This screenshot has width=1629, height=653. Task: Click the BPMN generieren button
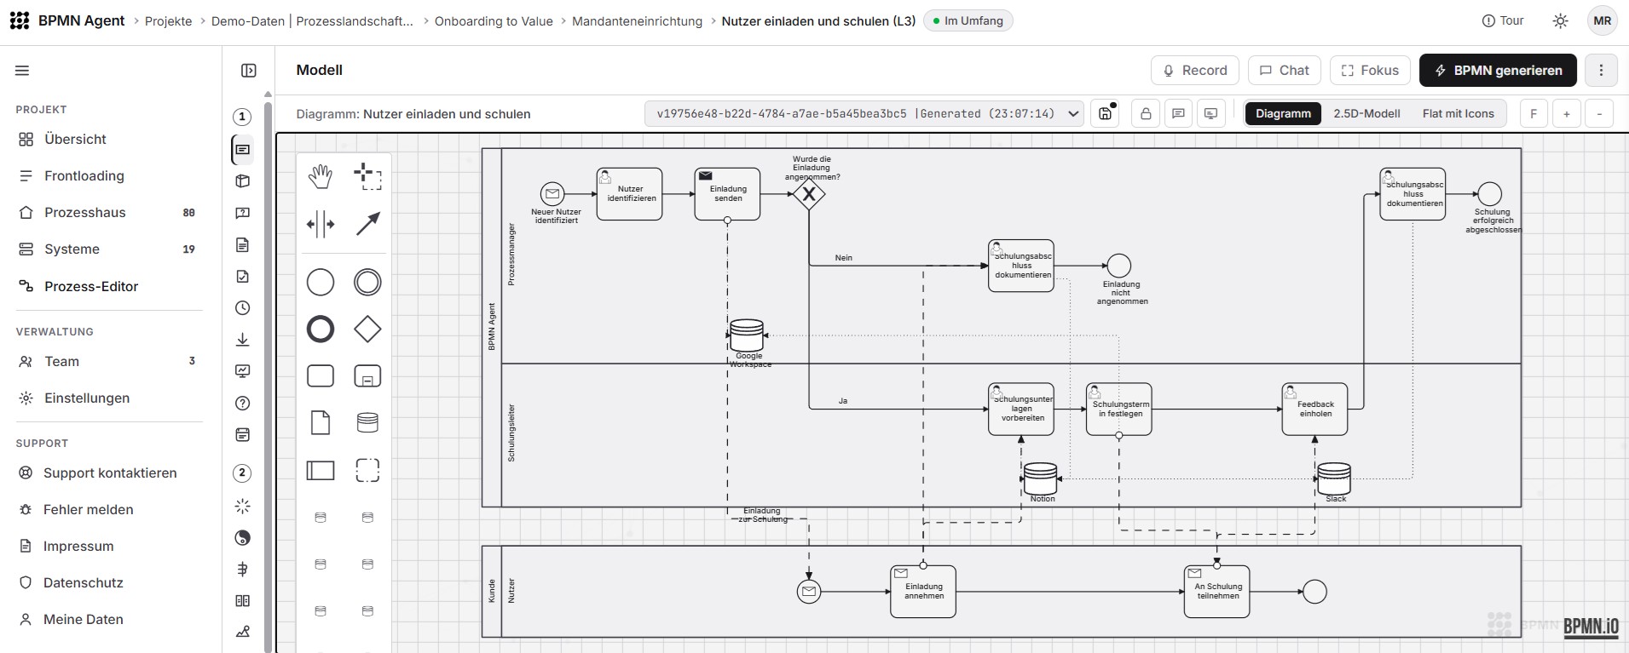[1498, 71]
